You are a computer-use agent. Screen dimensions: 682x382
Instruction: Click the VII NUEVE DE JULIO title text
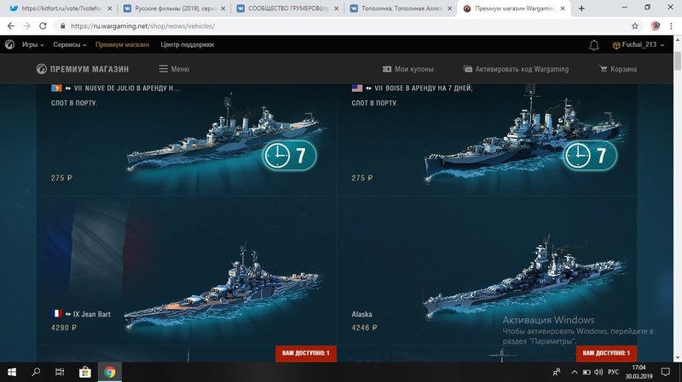(126, 88)
